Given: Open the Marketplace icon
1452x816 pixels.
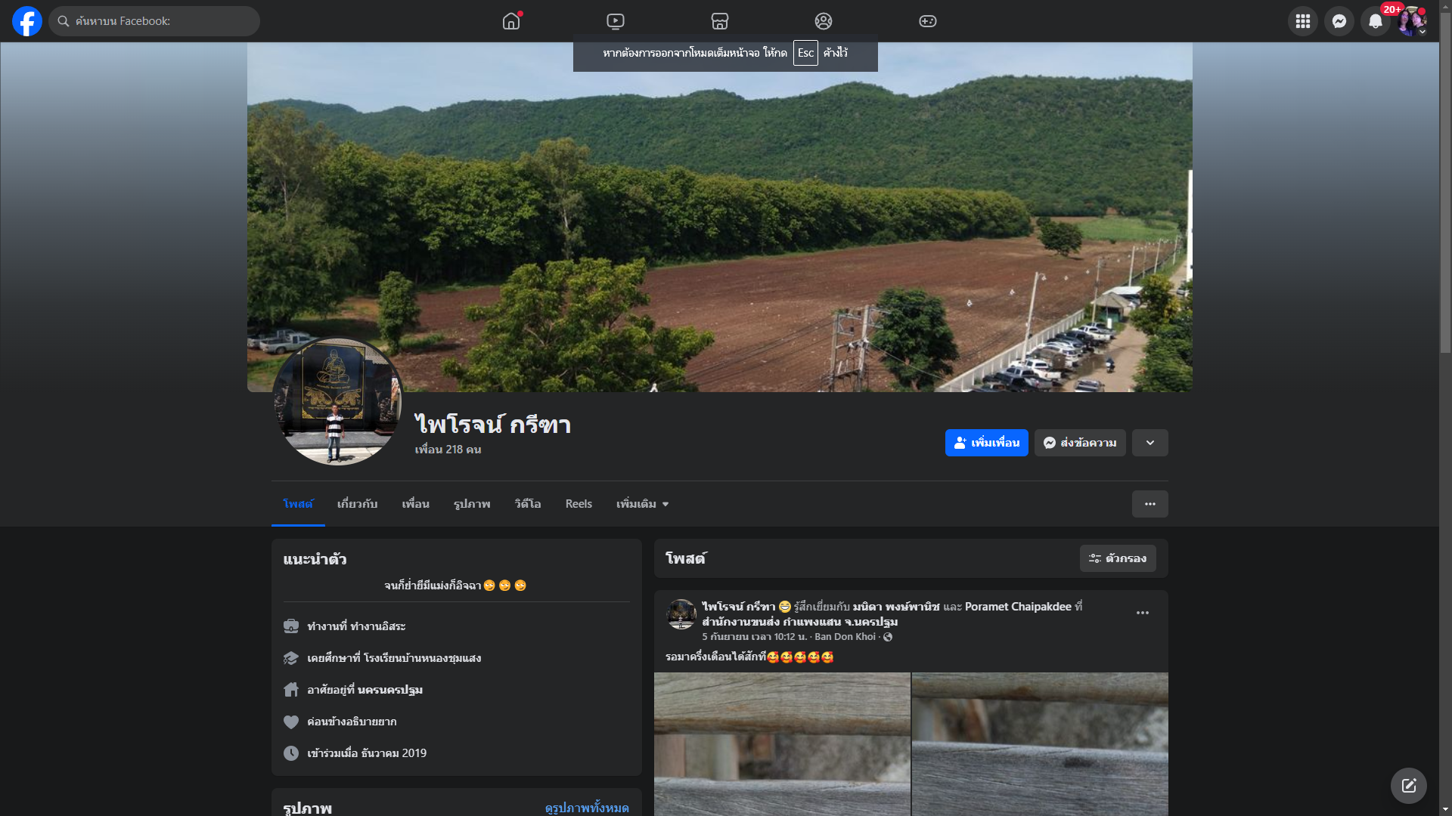Looking at the screenshot, I should pyautogui.click(x=719, y=21).
